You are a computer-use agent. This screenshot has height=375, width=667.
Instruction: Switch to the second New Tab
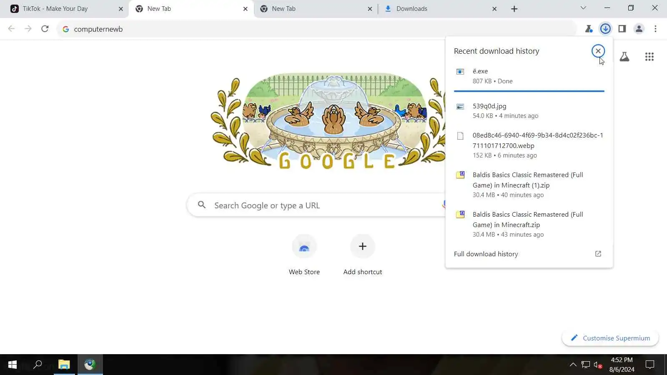316,9
